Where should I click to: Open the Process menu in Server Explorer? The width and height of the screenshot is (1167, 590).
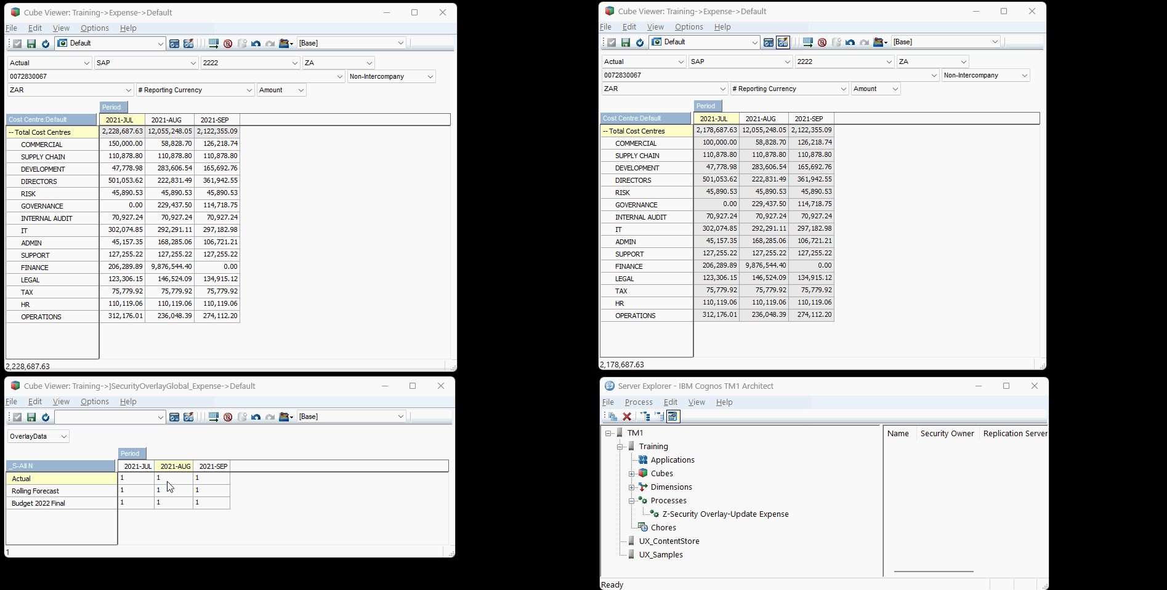pos(639,402)
